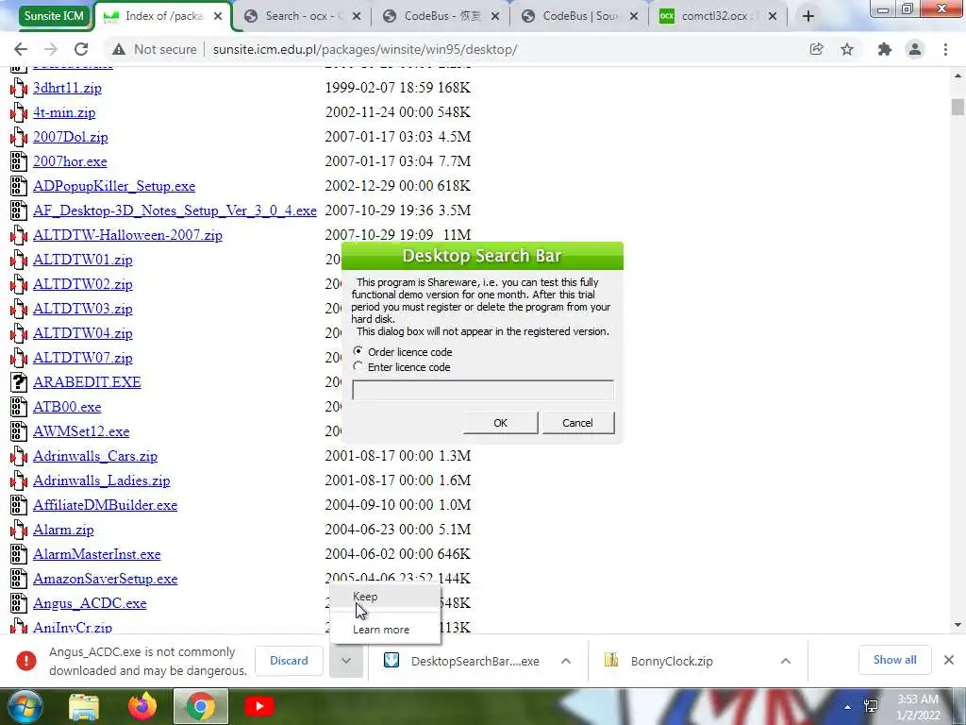Open the Adrinwalls_Cars.zip link
This screenshot has height=725, width=966.
coord(95,456)
